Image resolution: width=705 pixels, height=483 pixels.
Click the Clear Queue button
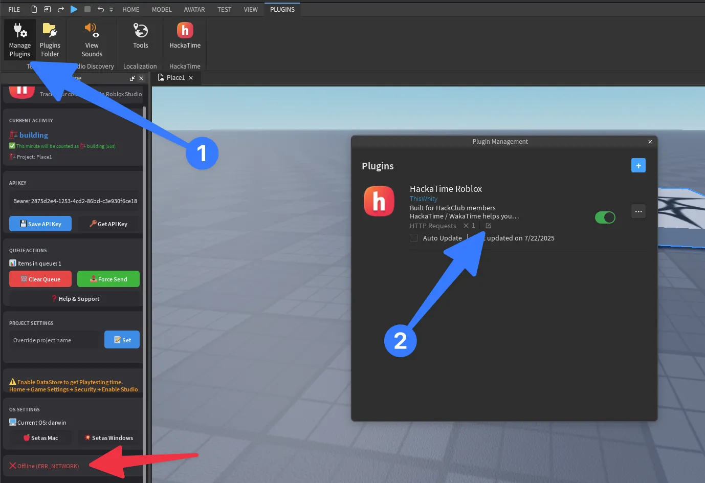tap(40, 279)
